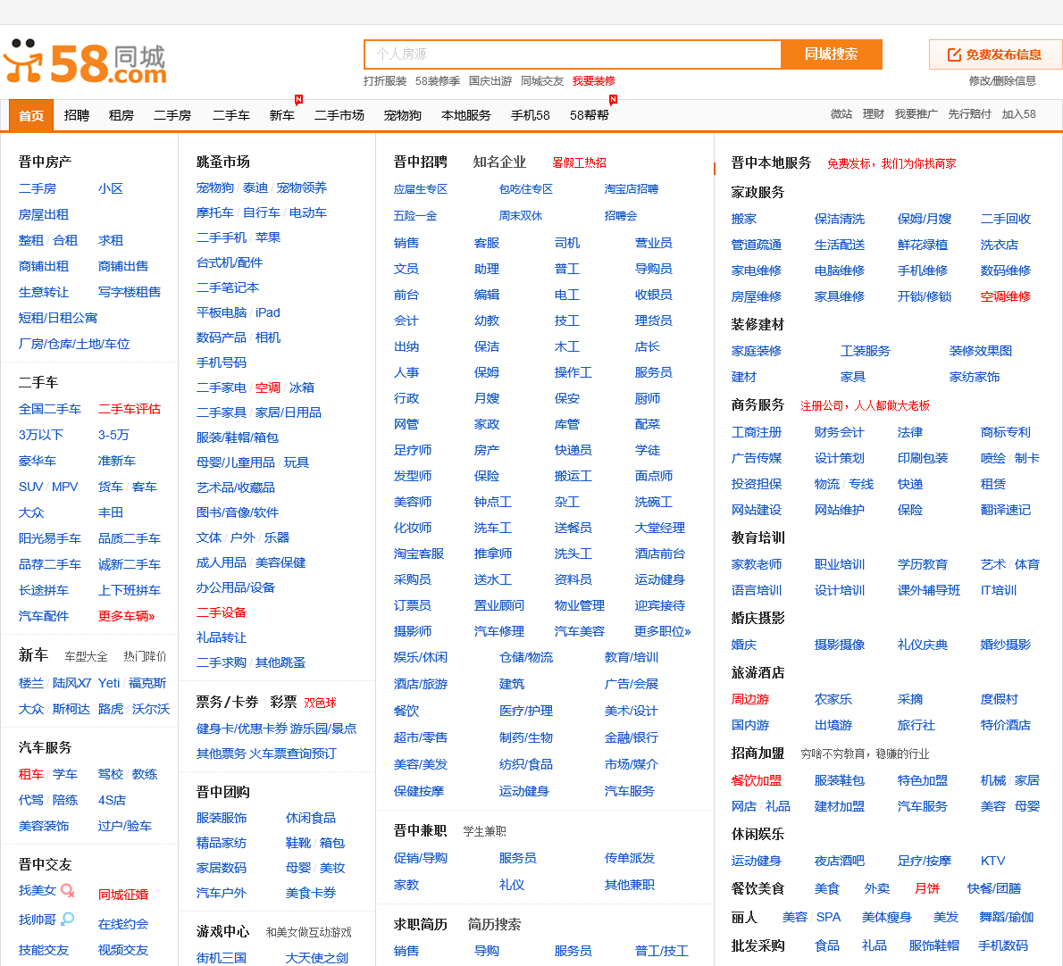Screen dimensions: 1063x966
Task: Click the KTV entertainment link
Action: (992, 861)
